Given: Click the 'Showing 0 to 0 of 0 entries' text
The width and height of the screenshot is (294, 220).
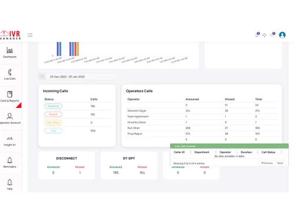Looking at the screenshot, I should tap(189, 163).
